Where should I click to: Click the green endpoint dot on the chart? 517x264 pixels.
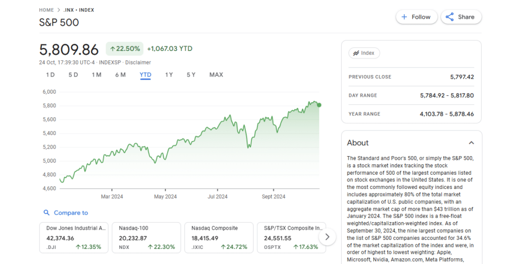click(319, 105)
